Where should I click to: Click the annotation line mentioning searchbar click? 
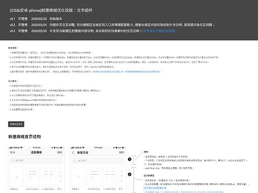pos(168,168)
